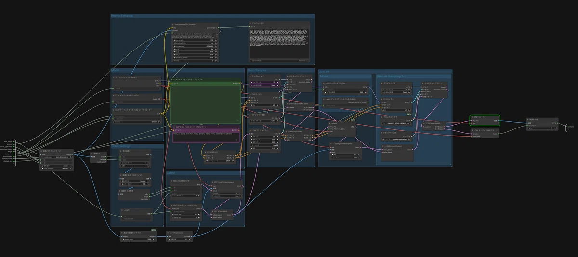The image size is (578, 257).
Task: Collapse the プレビュー任意 node via its title dot
Action: point(250,23)
